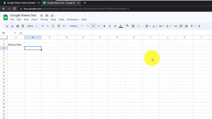
Task: Format as percent icon
Action: point(48,26)
